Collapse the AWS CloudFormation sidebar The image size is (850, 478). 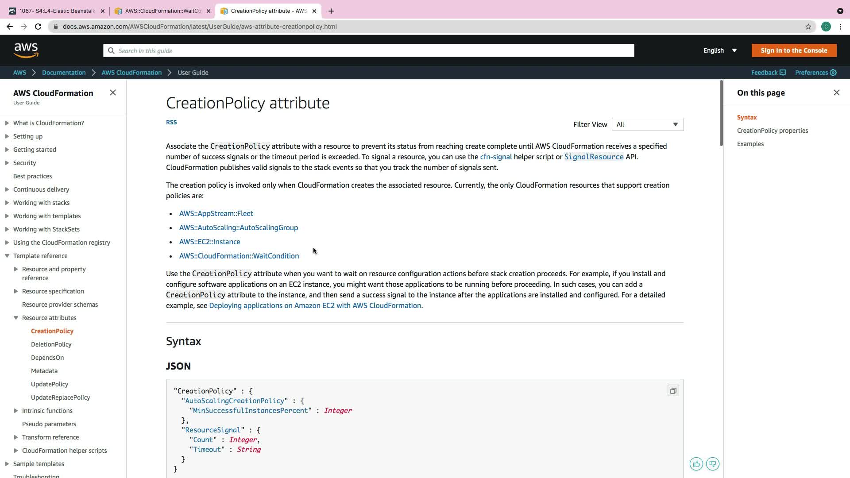coord(113,93)
